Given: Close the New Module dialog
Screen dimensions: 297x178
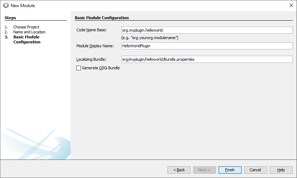Looking at the screenshot, I should 291,6.
